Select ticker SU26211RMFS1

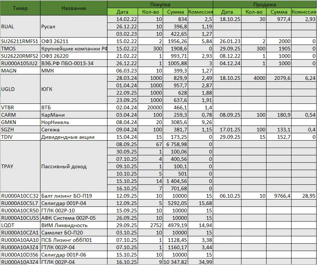20,41
